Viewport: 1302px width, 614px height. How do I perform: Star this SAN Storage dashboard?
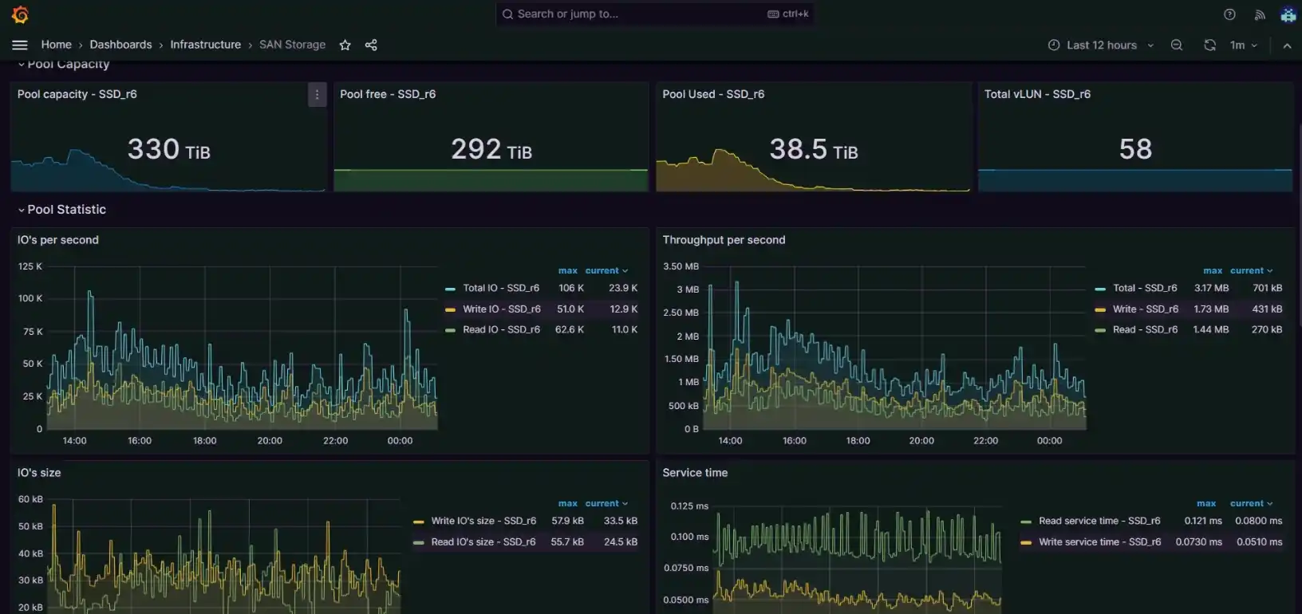[345, 45]
